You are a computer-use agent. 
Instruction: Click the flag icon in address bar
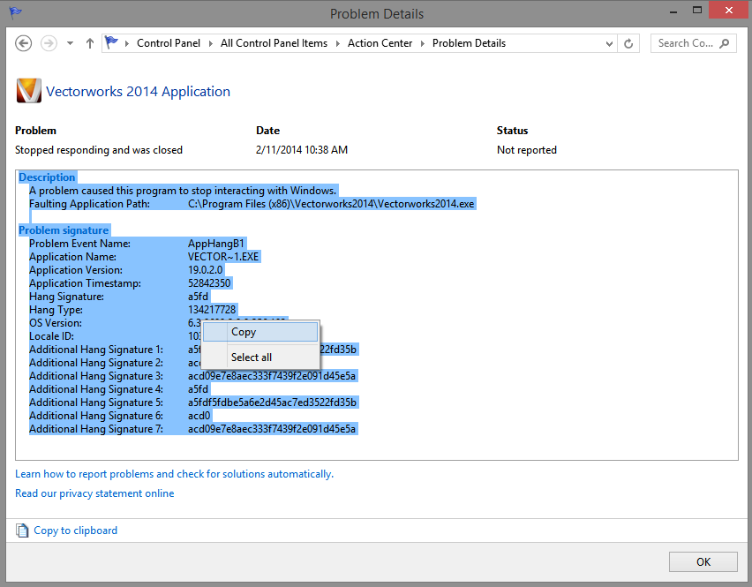tap(112, 42)
